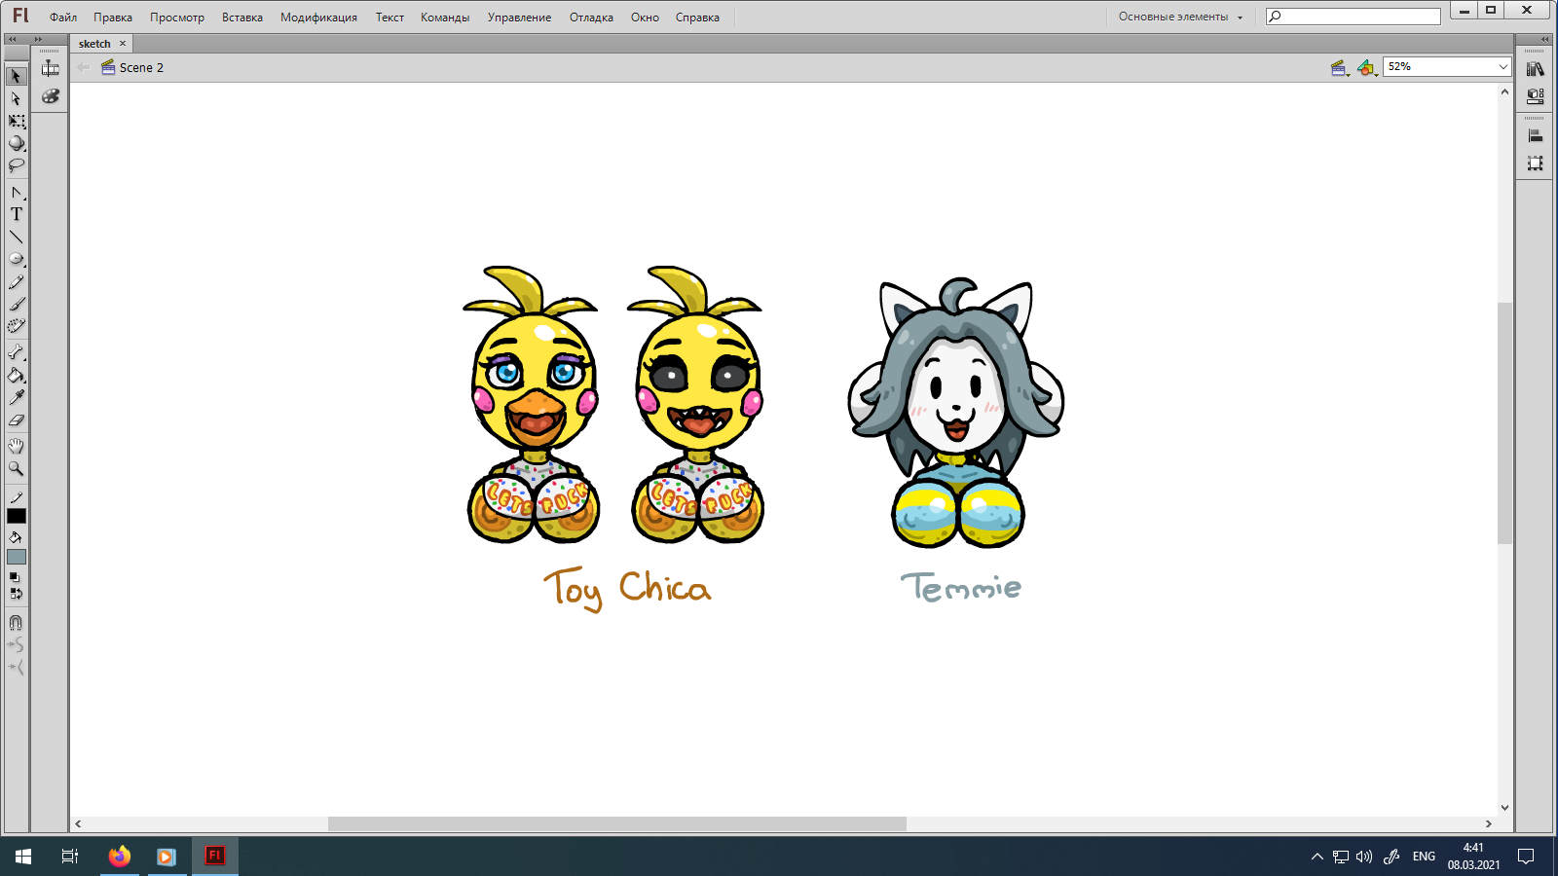1558x876 pixels.
Task: Click the ENG language indicator
Action: pyautogui.click(x=1424, y=857)
